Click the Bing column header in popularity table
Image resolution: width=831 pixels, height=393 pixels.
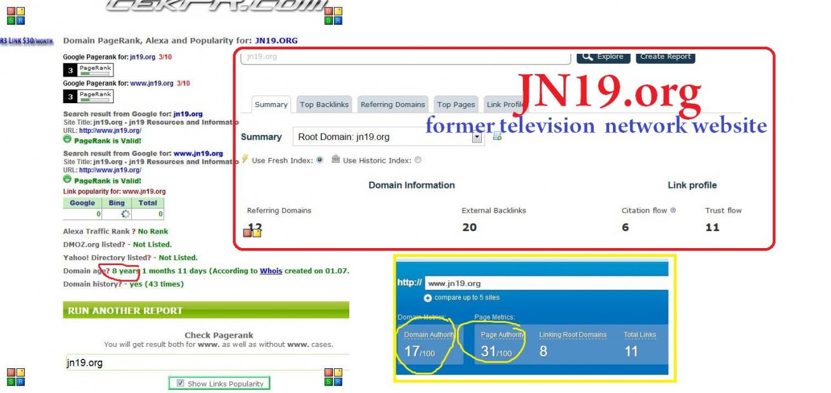117,203
